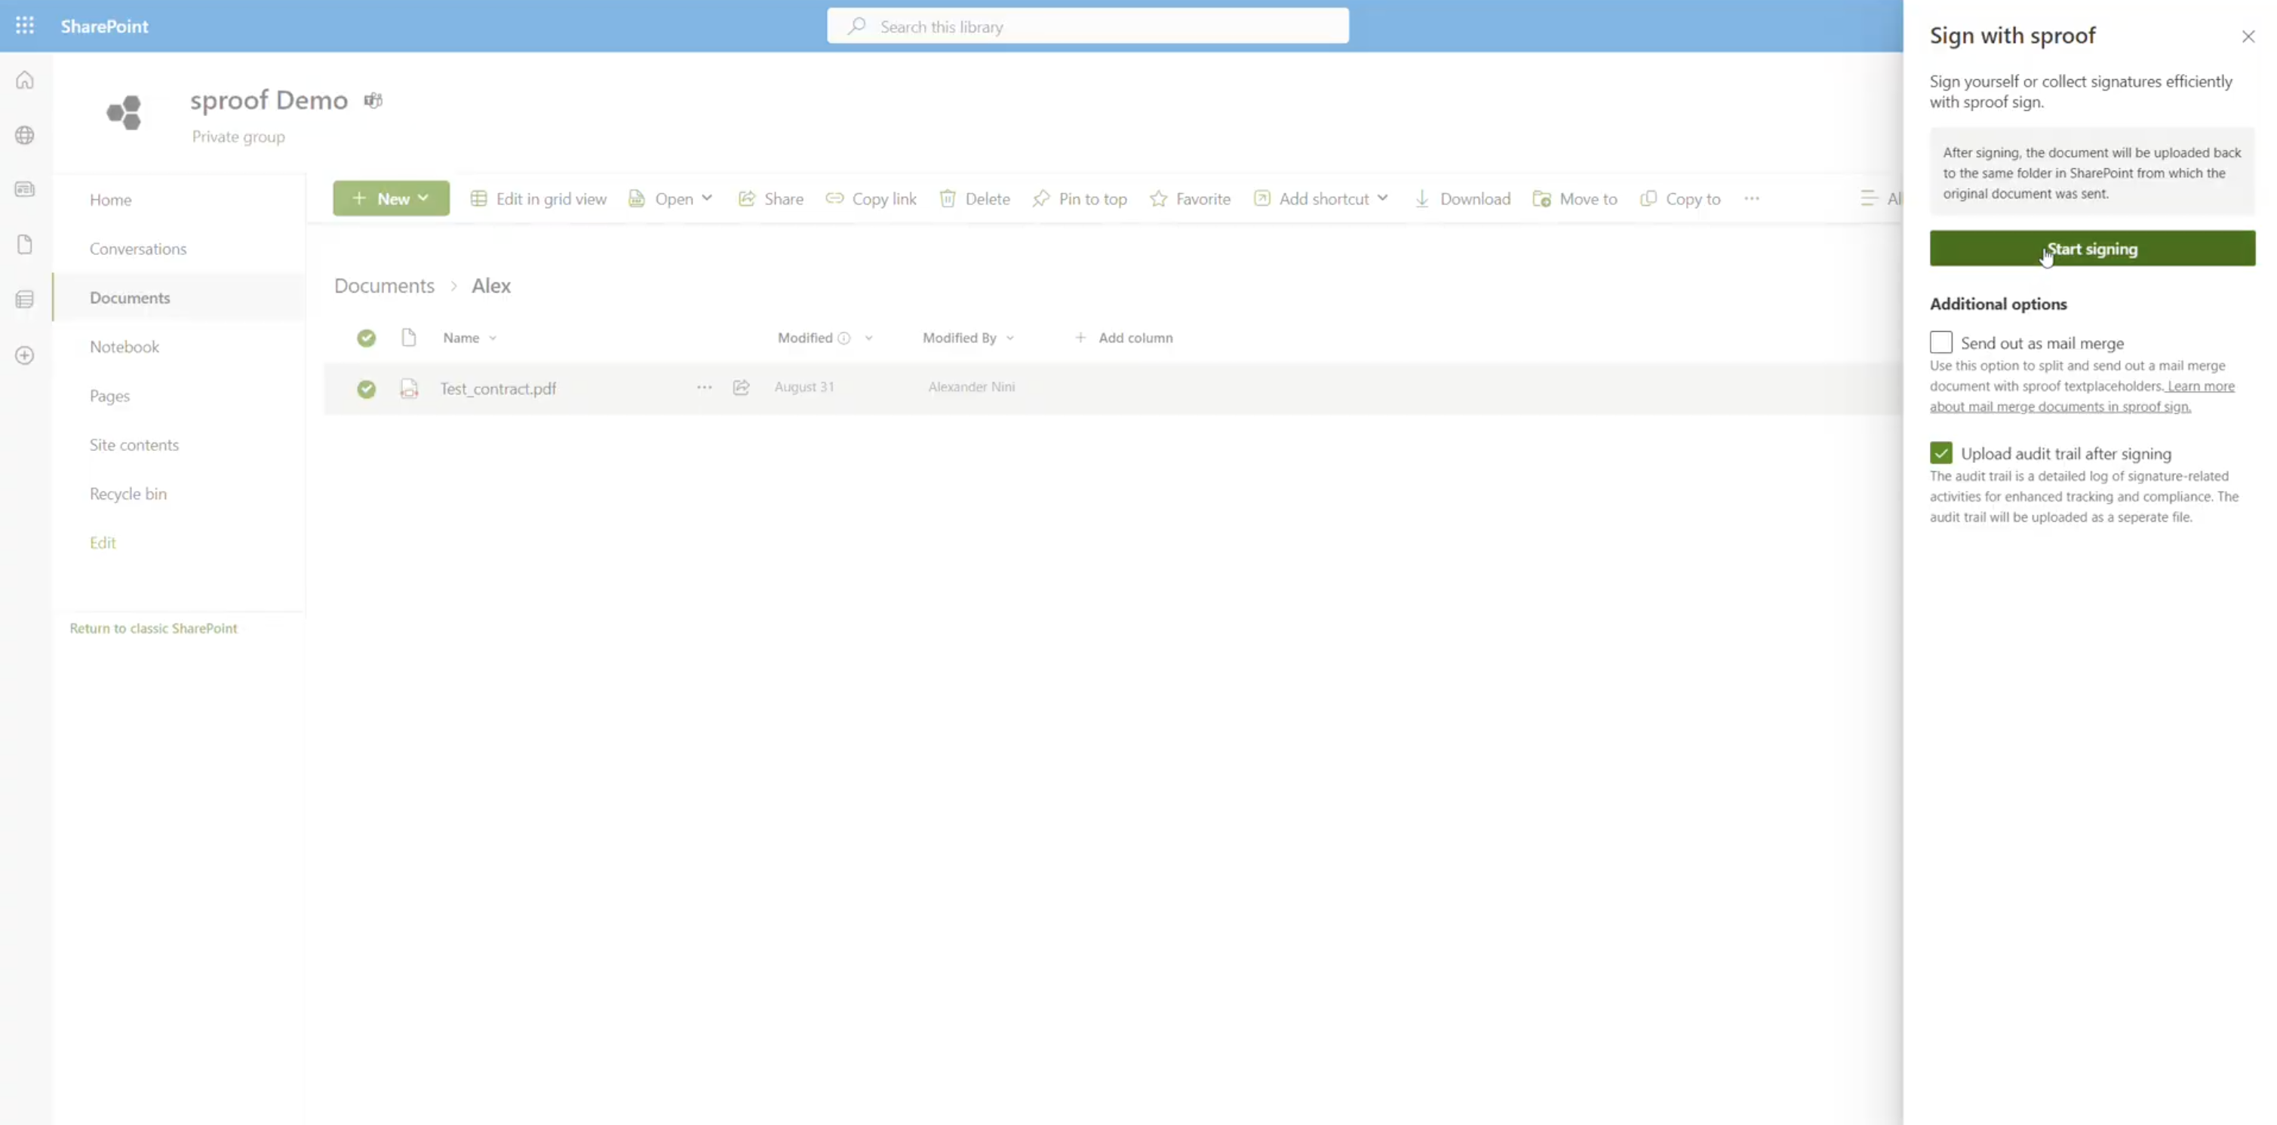Click Return to classic SharePoint link
The image size is (2277, 1125).
tap(154, 628)
